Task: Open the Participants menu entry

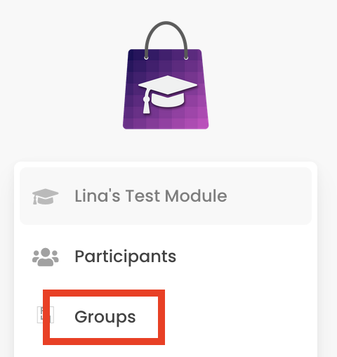Action: pyautogui.click(x=166, y=257)
